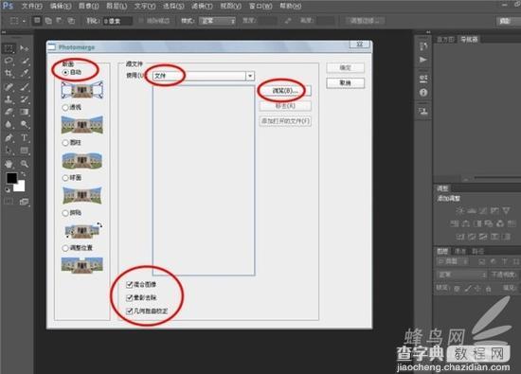Click the New Selection mode icon
The height and width of the screenshot is (374, 521).
(x=37, y=21)
